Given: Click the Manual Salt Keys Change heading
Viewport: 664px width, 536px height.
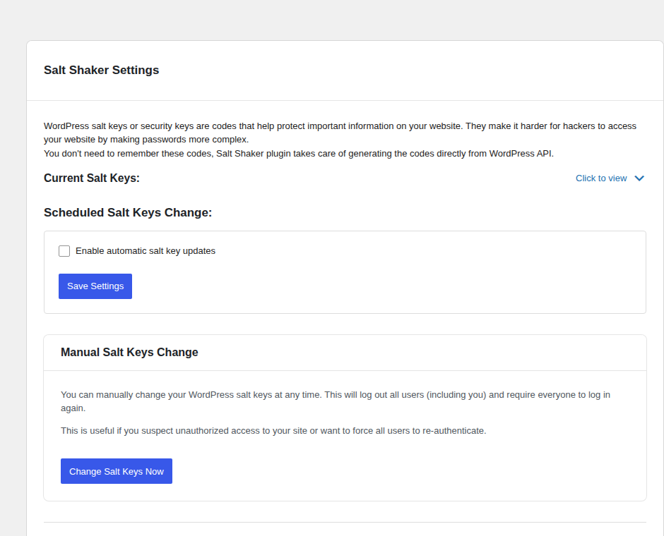Looking at the screenshot, I should tap(129, 353).
